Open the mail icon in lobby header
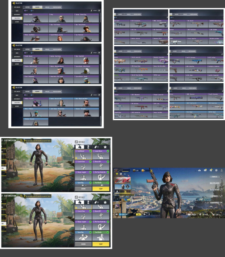Screen dimensions: 225x257 click(x=205, y=170)
